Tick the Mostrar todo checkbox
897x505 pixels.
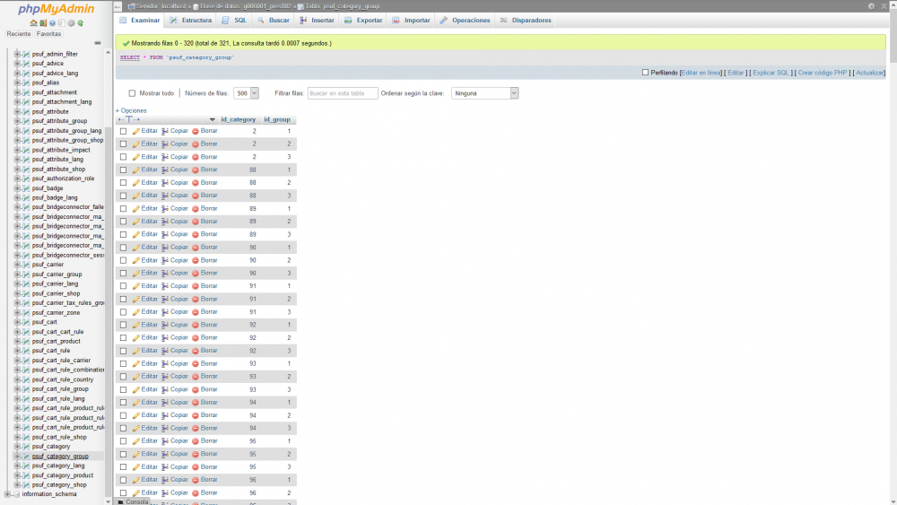132,93
